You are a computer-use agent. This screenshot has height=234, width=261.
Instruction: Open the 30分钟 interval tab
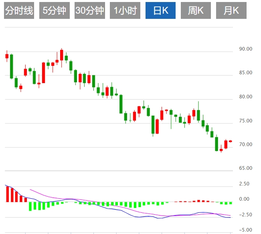90,11
